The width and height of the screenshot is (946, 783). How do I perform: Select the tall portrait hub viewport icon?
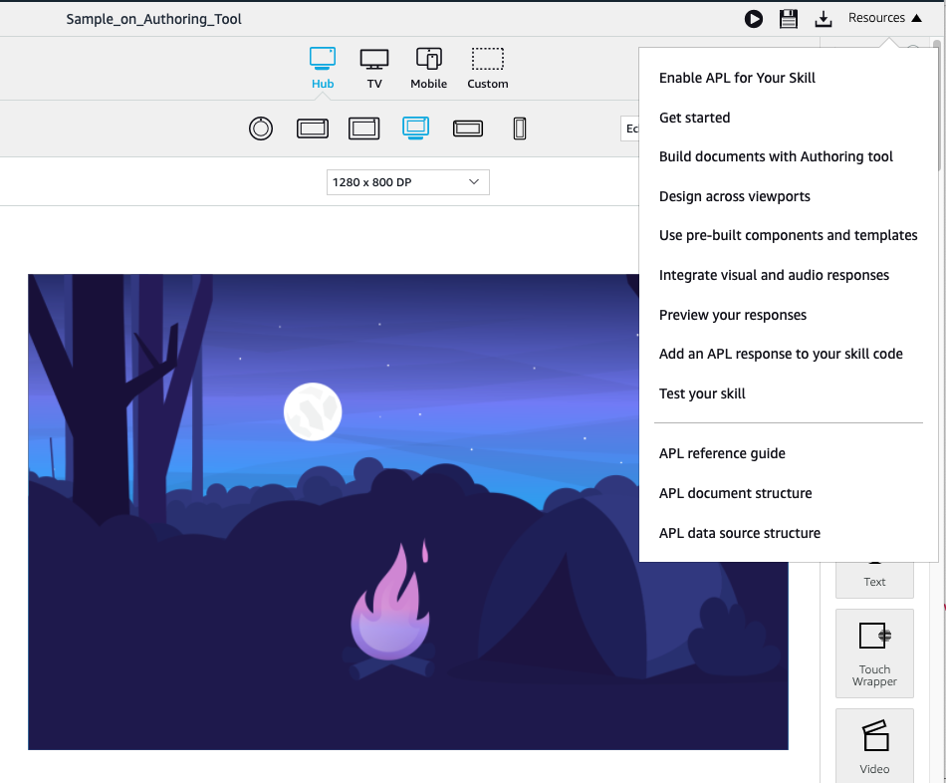[x=519, y=129]
